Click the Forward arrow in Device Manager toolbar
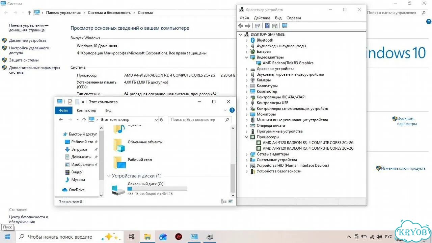The height and width of the screenshot is (243, 432). pos(248,26)
